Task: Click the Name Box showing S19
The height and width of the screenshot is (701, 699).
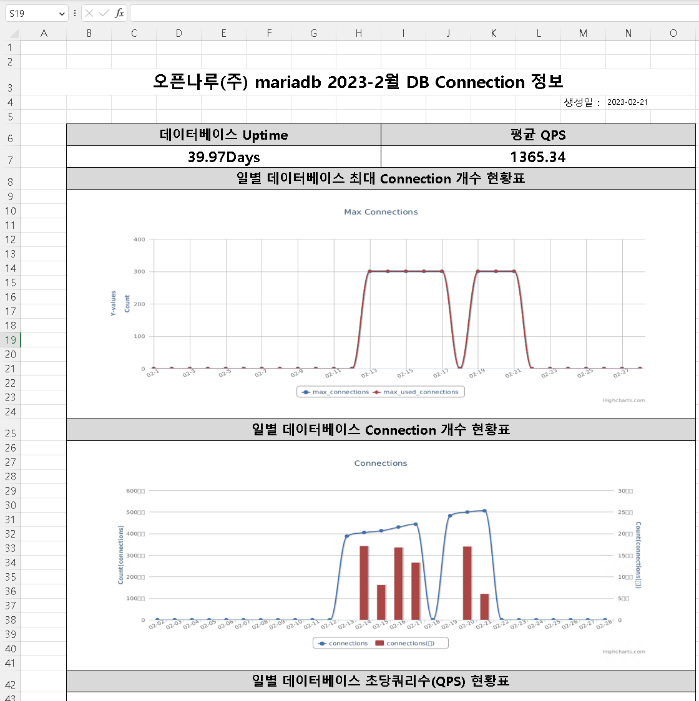Action: (x=29, y=13)
